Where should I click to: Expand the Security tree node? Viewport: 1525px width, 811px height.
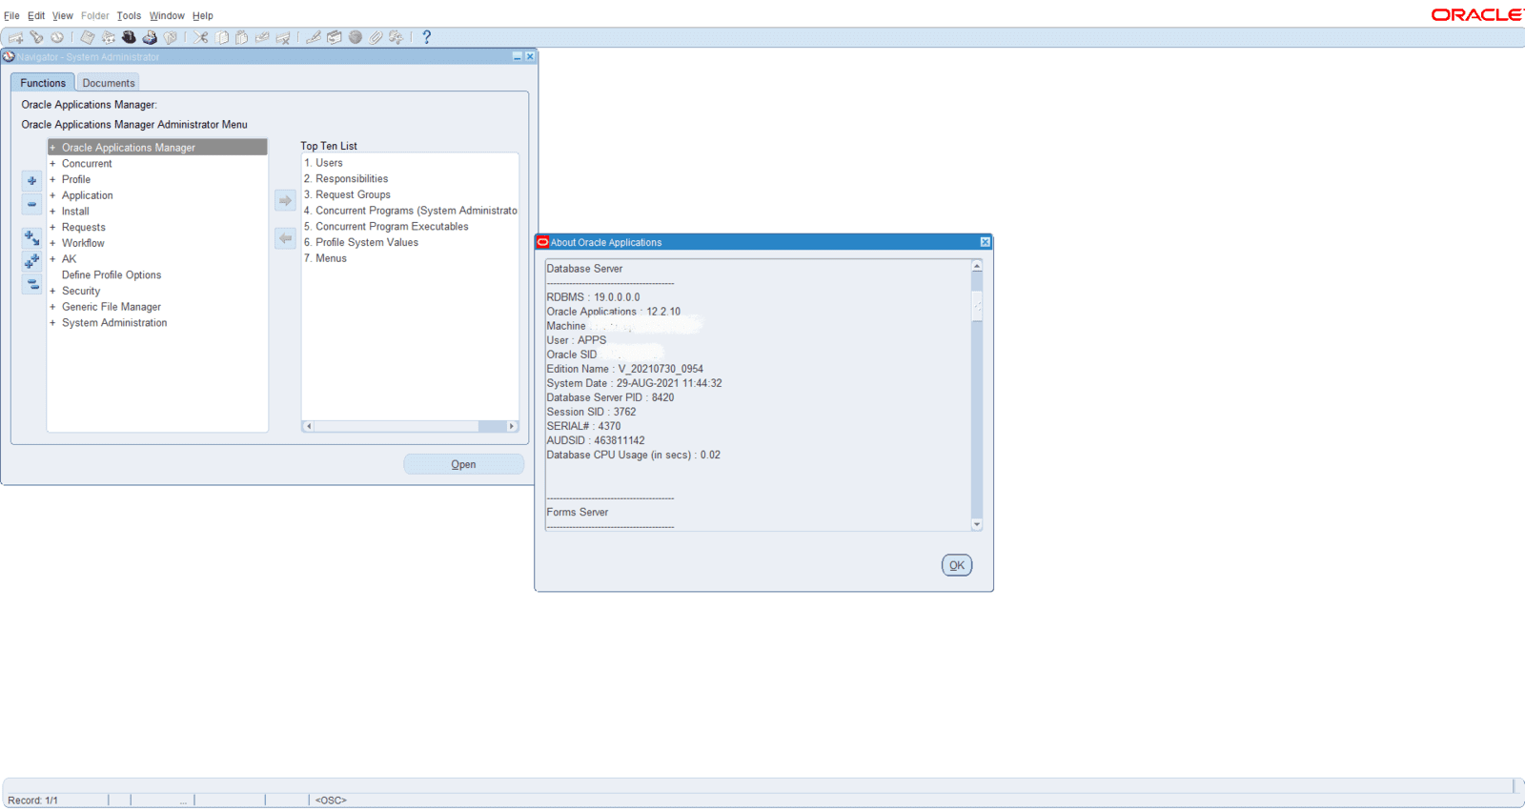52,291
